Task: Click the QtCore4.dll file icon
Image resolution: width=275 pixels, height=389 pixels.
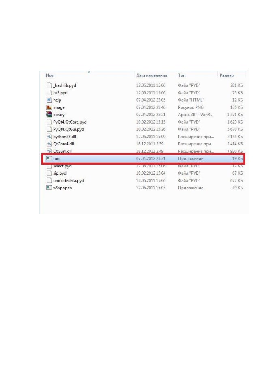Action: (49, 144)
